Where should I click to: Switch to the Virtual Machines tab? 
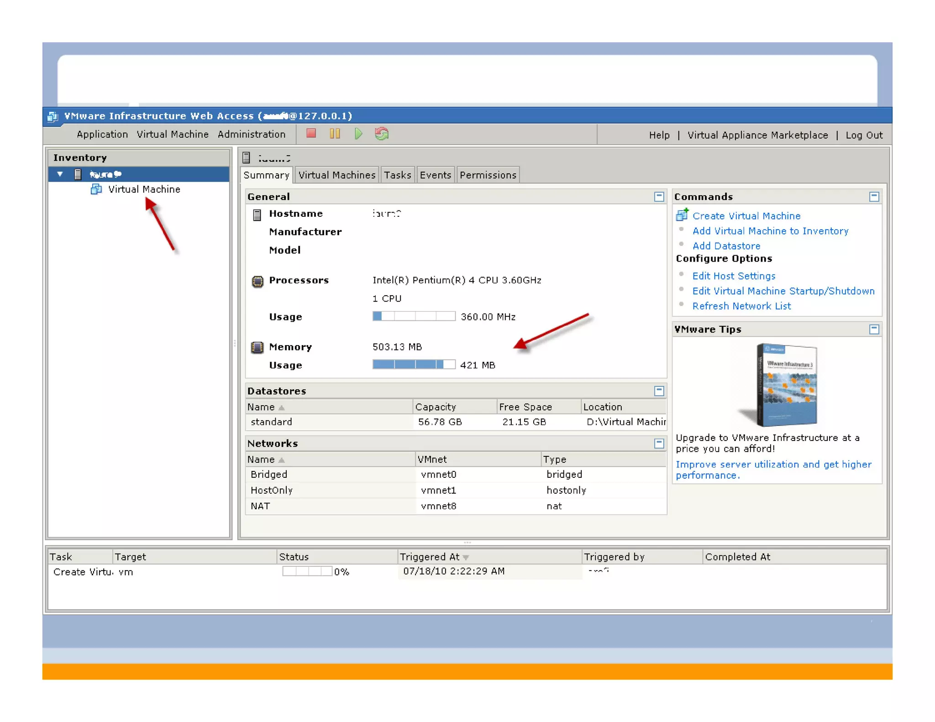click(x=336, y=175)
